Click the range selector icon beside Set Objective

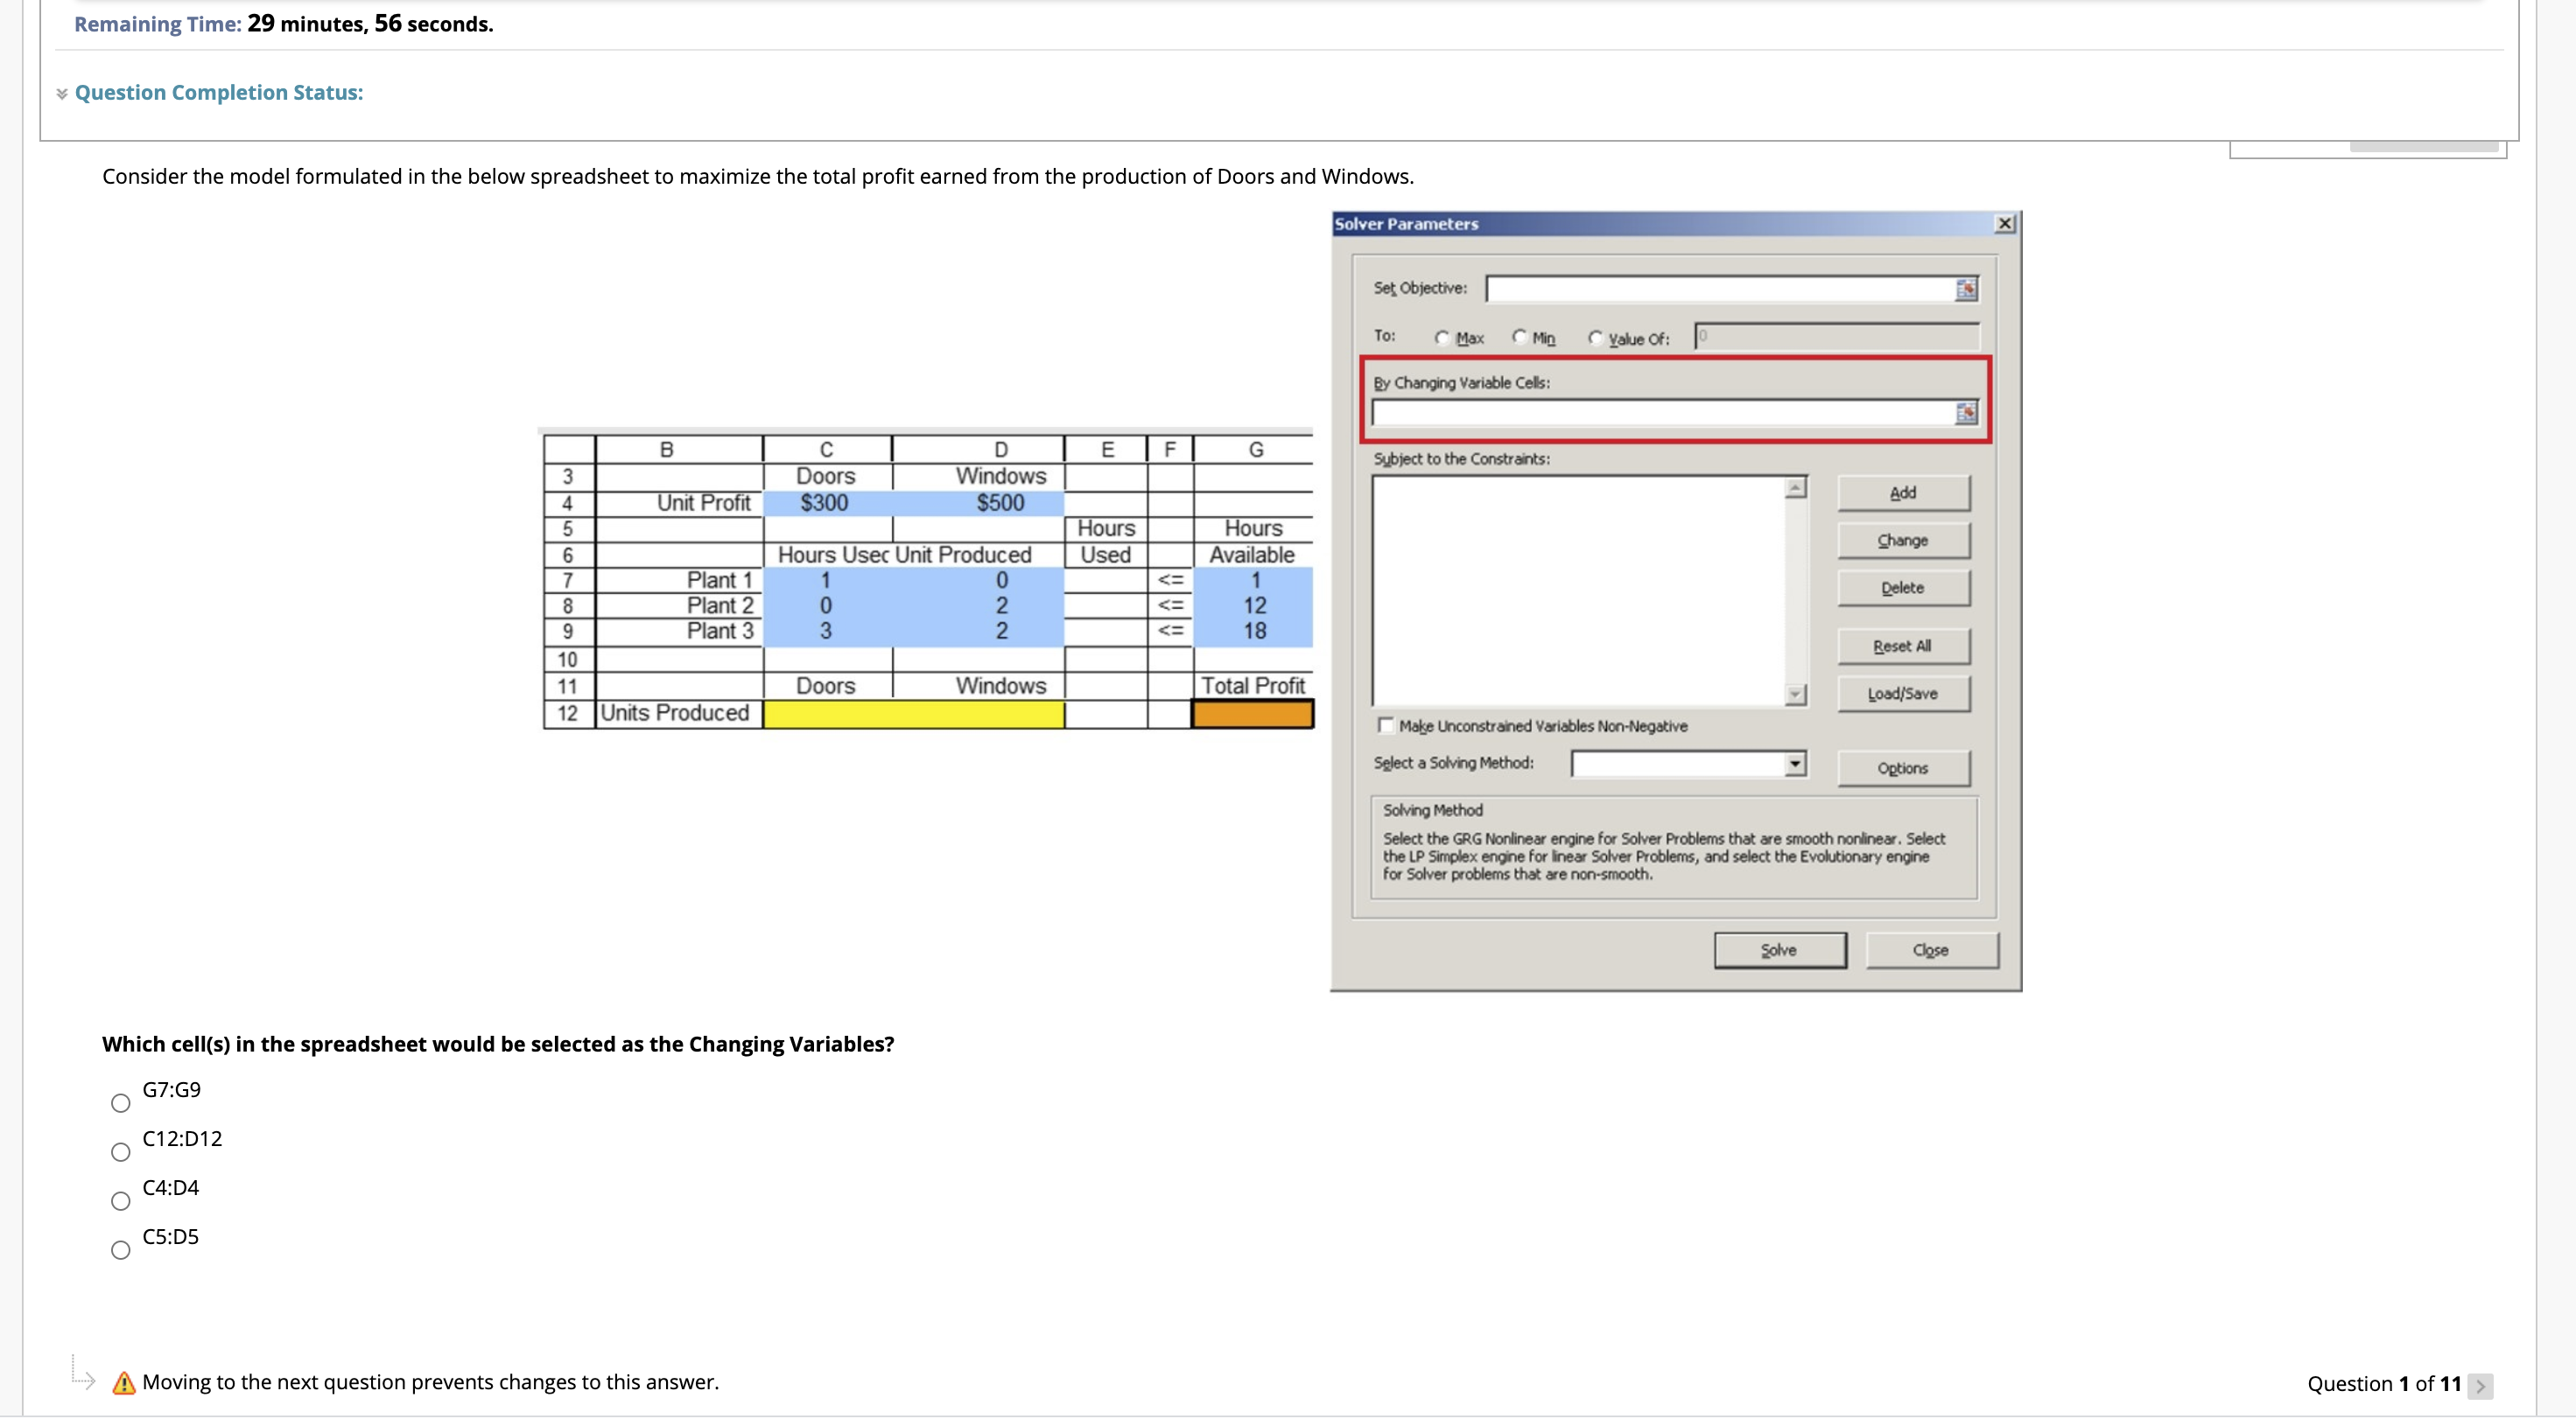tap(1965, 289)
